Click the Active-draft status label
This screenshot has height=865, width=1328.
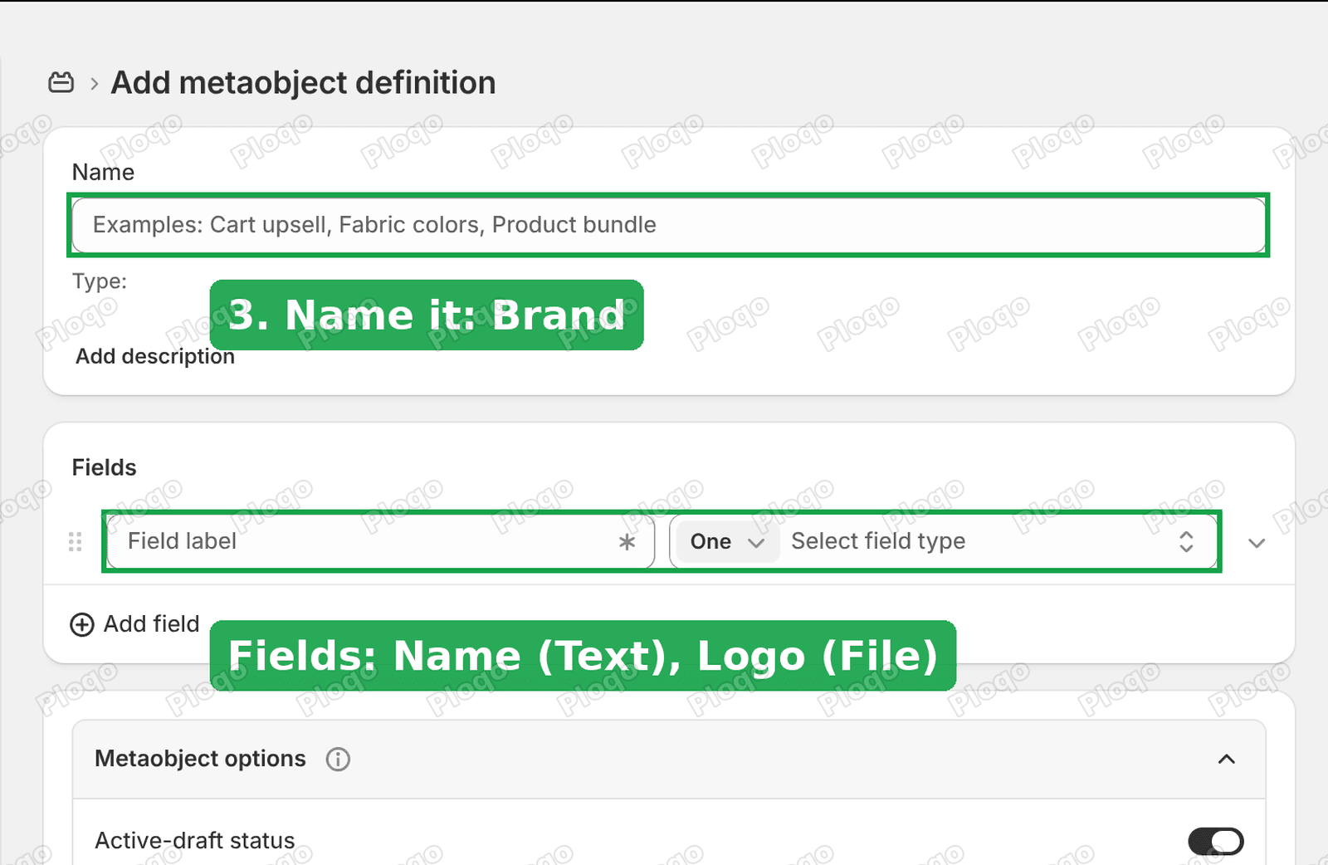point(195,841)
